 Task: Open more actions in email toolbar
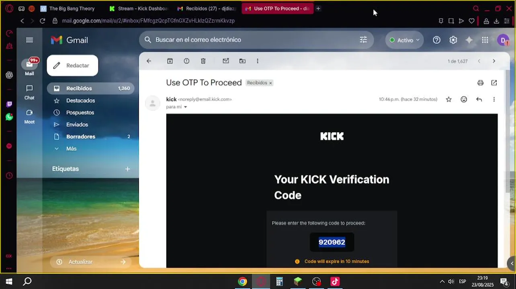pyautogui.click(x=258, y=61)
